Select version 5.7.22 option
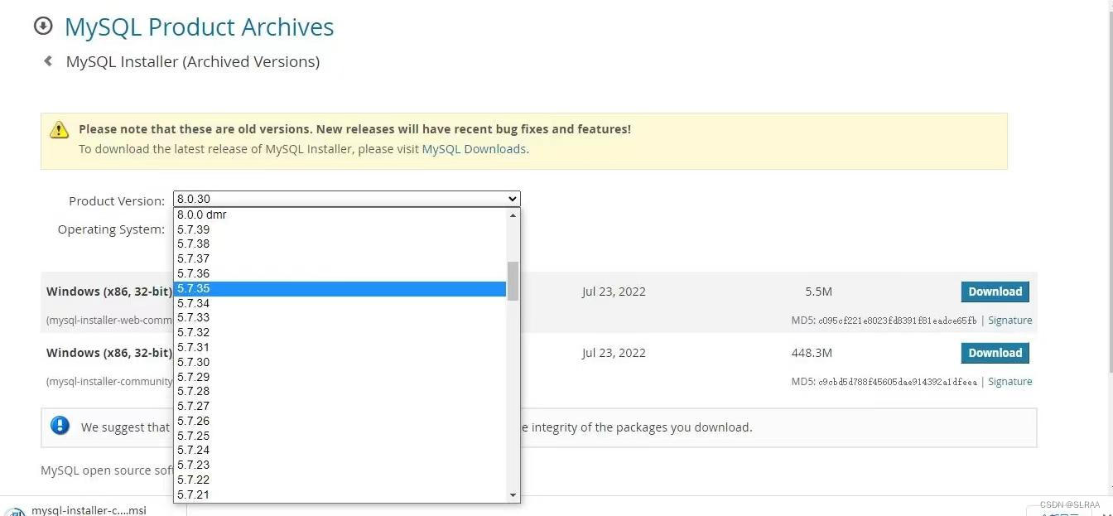The image size is (1113, 516). pos(340,480)
